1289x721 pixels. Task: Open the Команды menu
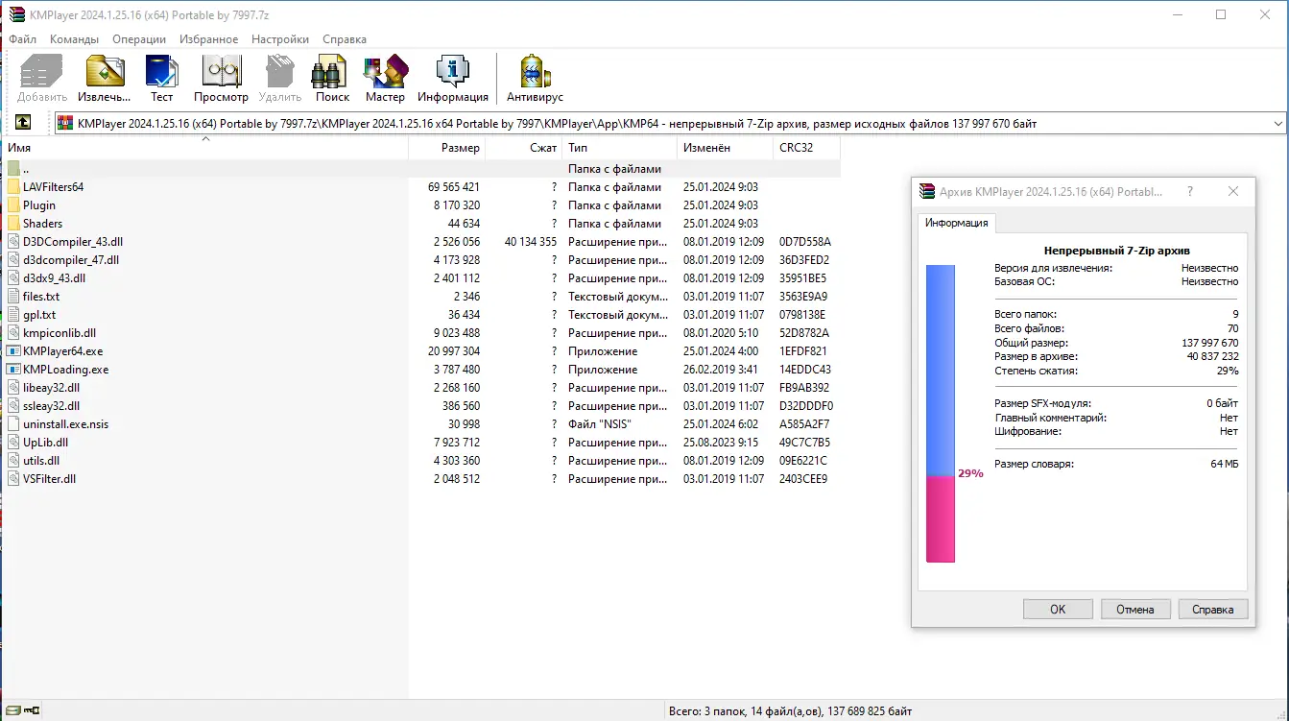pyautogui.click(x=75, y=39)
